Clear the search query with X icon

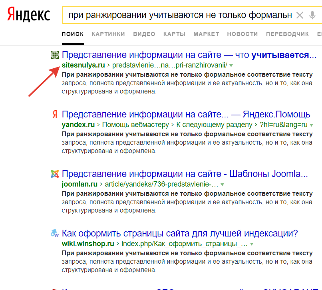(x=299, y=16)
